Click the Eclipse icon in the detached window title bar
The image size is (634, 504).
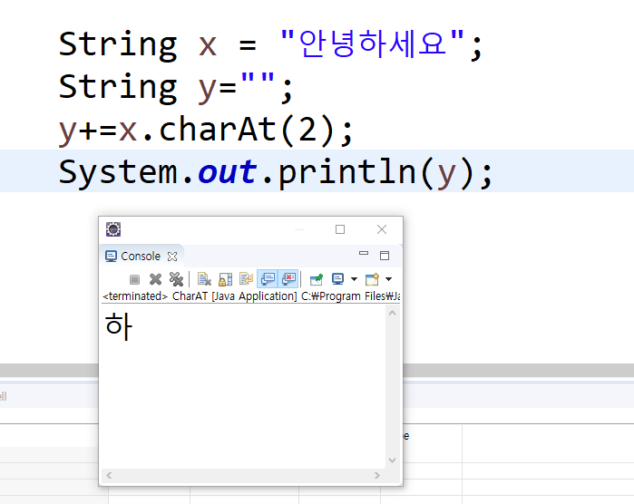click(x=113, y=229)
